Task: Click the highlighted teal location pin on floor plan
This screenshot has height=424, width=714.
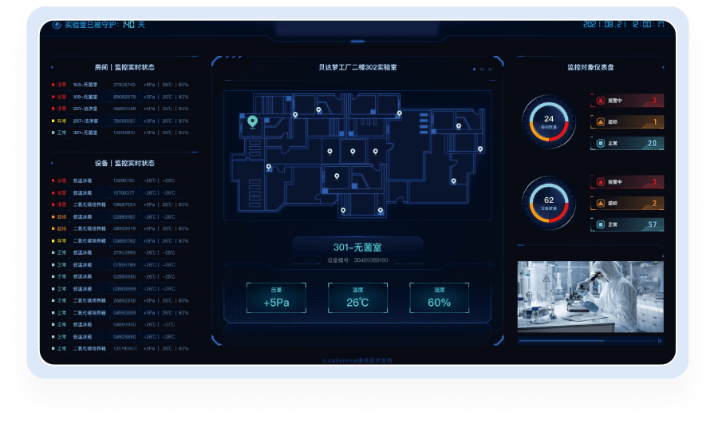Action: [252, 121]
